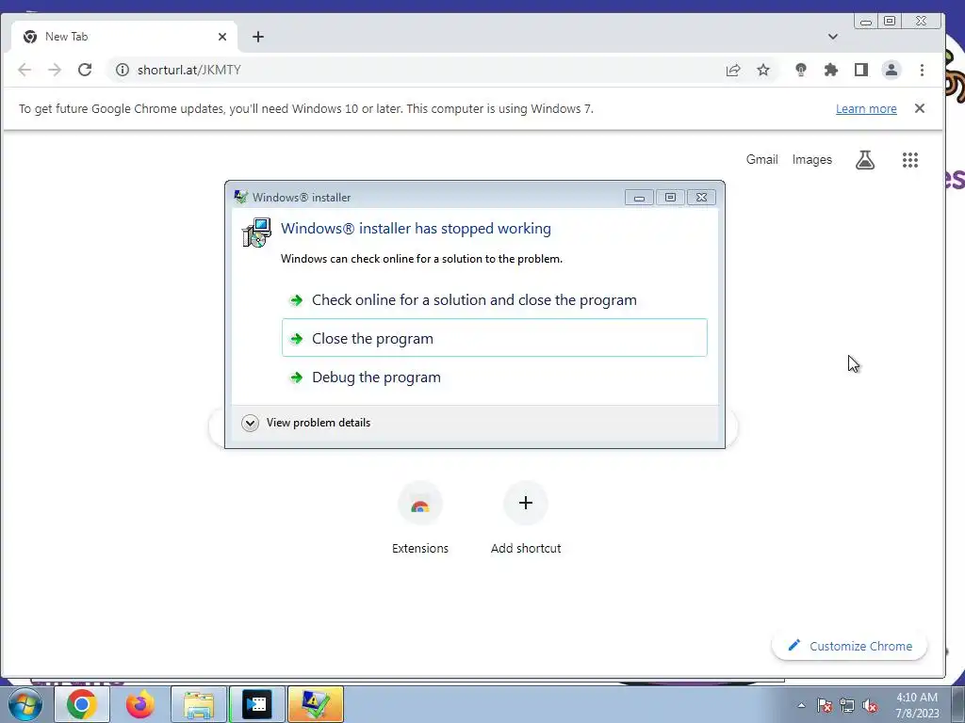Screen dimensions: 965x723
Task: Click the Learn more link
Action: [x=866, y=109]
